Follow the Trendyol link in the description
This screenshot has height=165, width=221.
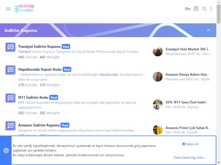click(x=25, y=52)
